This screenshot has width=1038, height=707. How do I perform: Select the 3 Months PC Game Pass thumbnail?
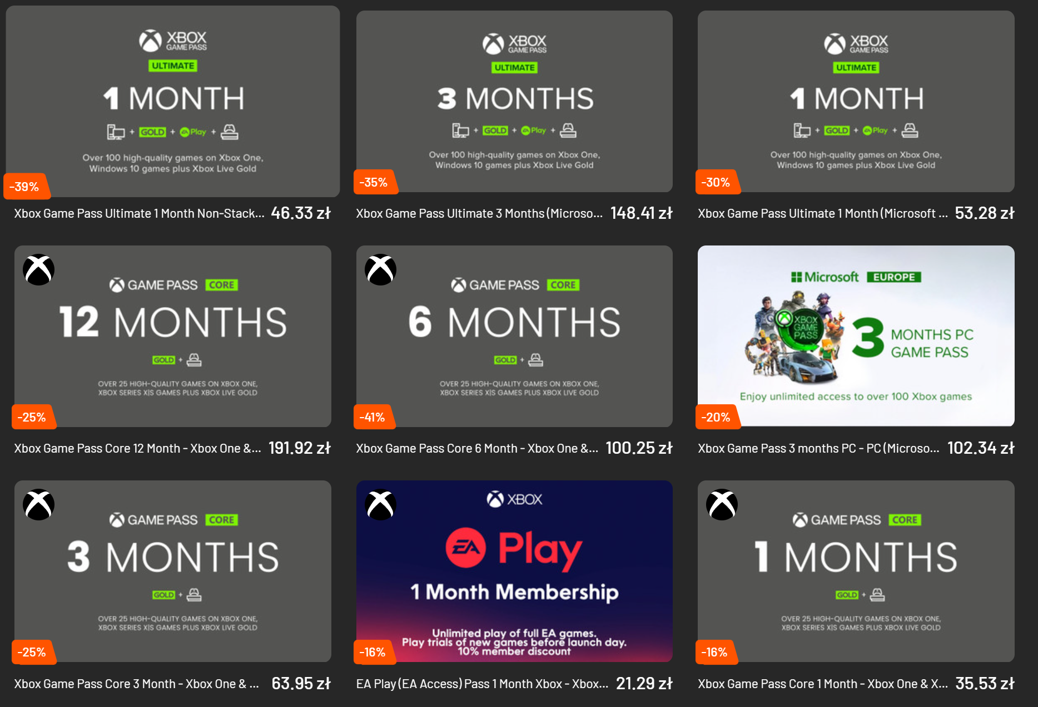pos(856,336)
